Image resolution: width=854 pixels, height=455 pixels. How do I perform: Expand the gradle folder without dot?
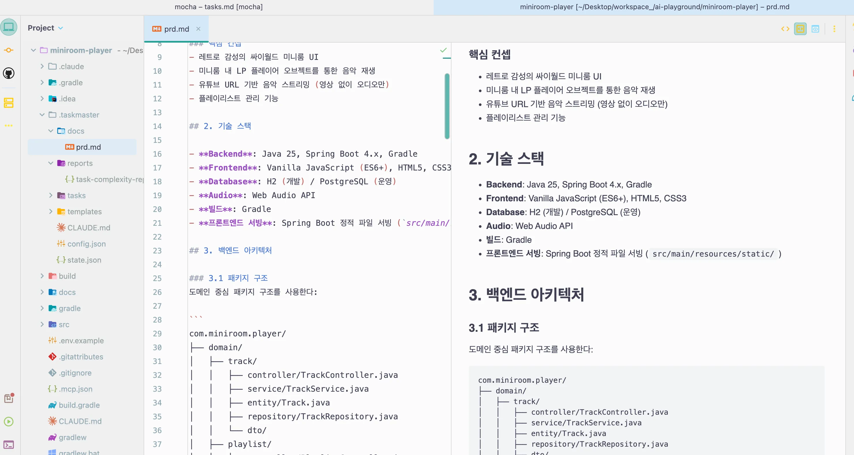tap(42, 308)
